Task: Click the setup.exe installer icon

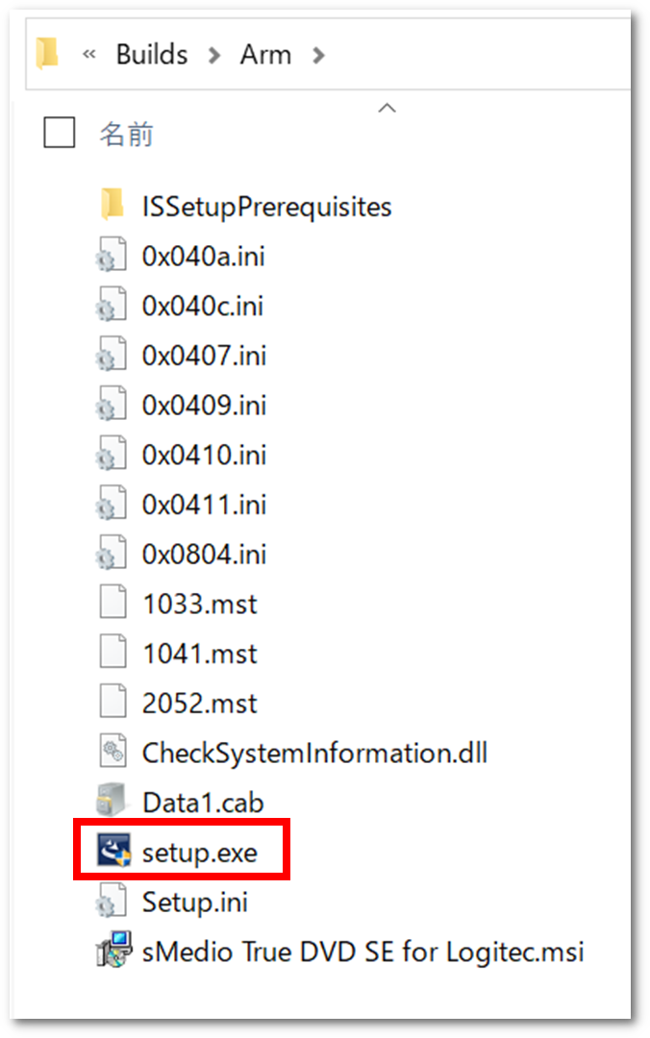Action: click(x=113, y=852)
